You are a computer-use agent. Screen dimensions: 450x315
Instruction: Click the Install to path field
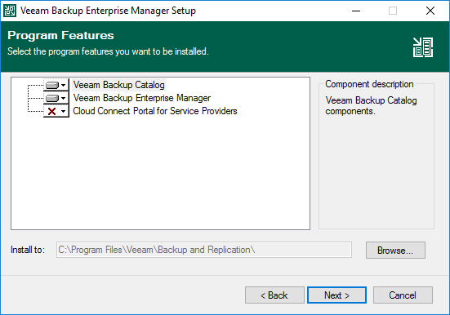click(204, 250)
